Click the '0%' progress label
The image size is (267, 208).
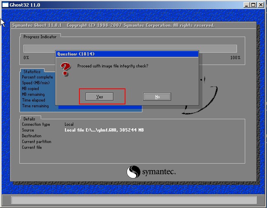26,58
